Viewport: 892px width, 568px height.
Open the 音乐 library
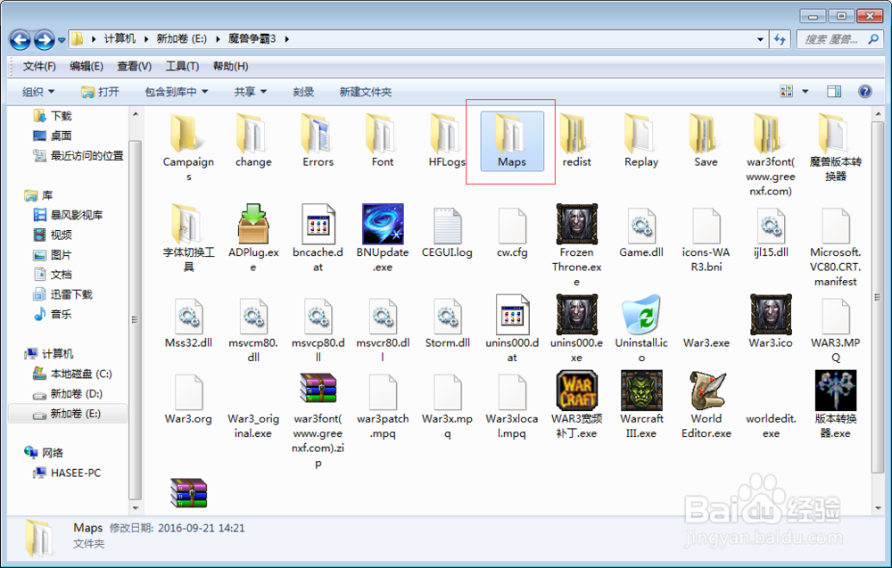point(53,315)
